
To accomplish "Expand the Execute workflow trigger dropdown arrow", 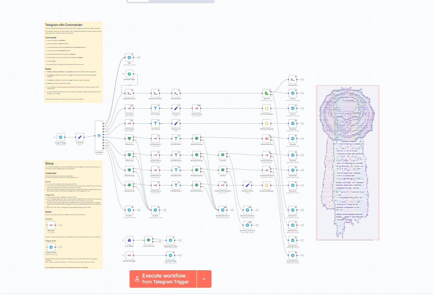I will point(204,279).
